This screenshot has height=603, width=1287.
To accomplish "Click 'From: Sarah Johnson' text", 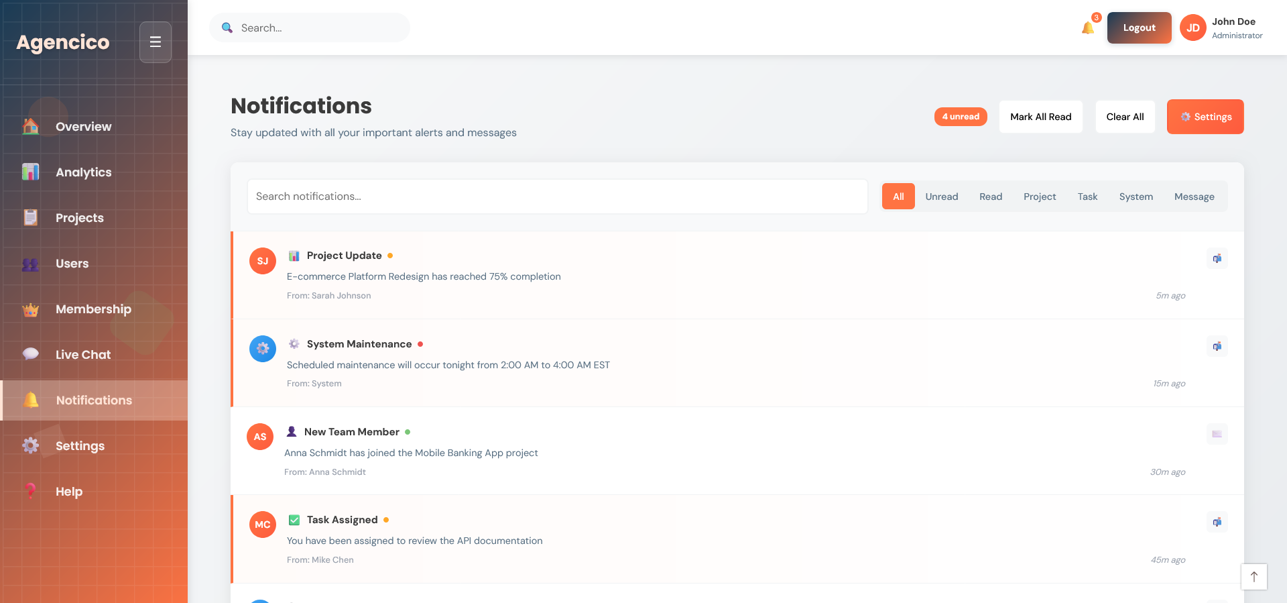I will 328,296.
